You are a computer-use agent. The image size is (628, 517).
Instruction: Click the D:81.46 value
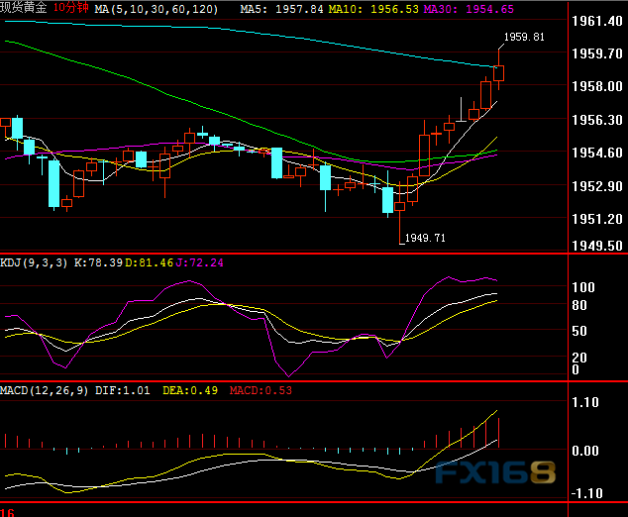click(149, 262)
